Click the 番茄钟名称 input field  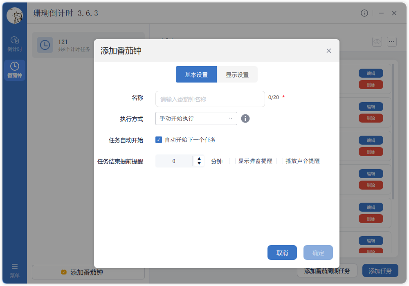pyautogui.click(x=210, y=99)
